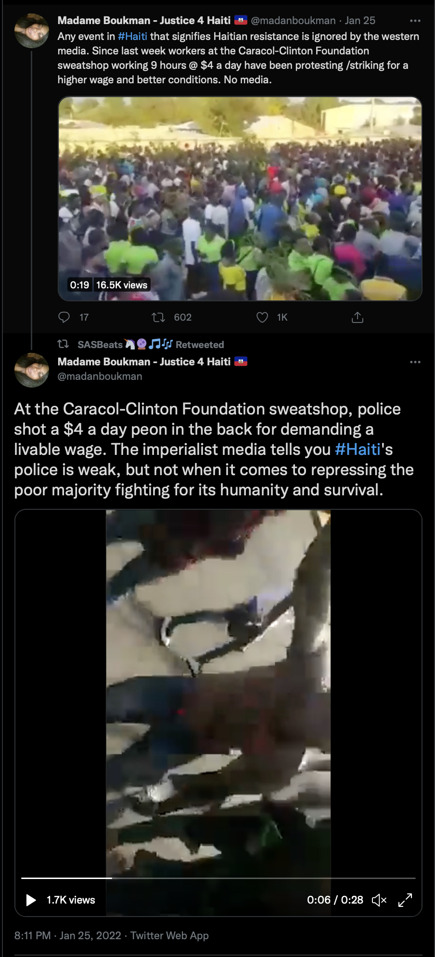The image size is (435, 957).
Task: Like the first tweet with 1K likes
Action: coord(262,317)
